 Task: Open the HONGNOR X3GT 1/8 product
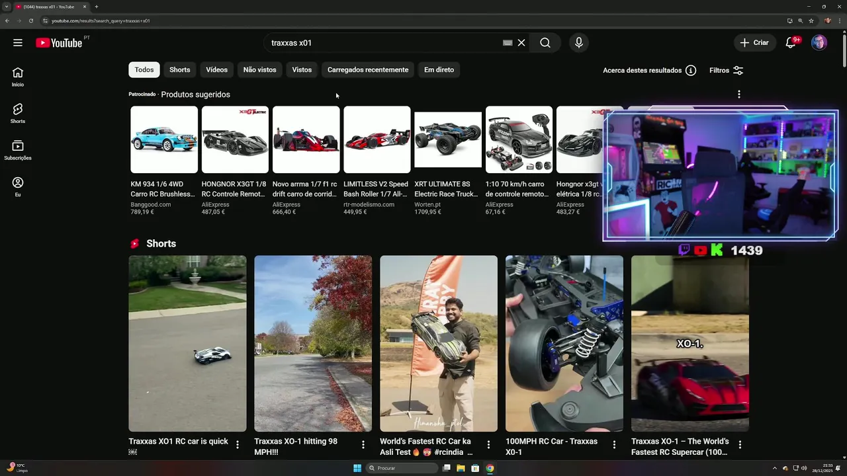click(235, 161)
